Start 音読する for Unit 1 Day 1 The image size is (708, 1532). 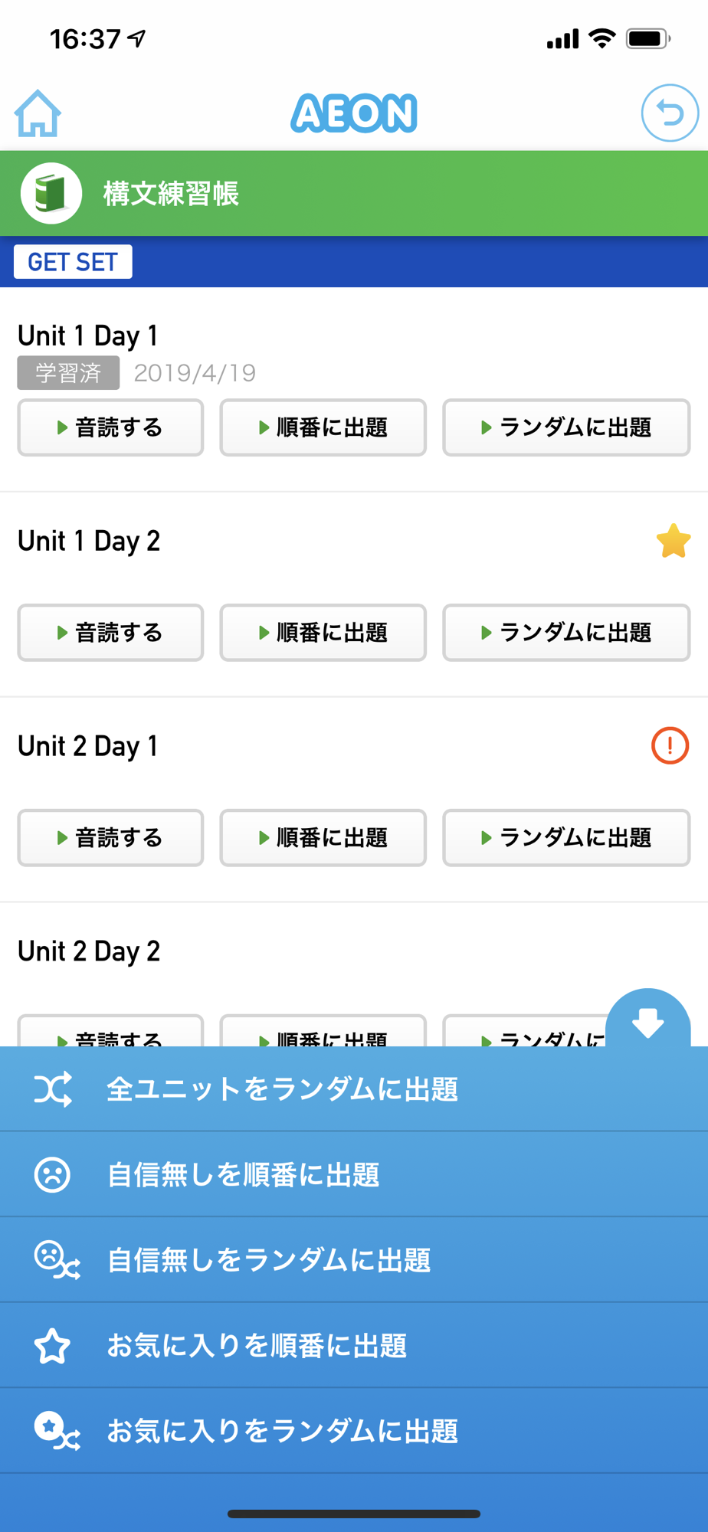coord(110,427)
